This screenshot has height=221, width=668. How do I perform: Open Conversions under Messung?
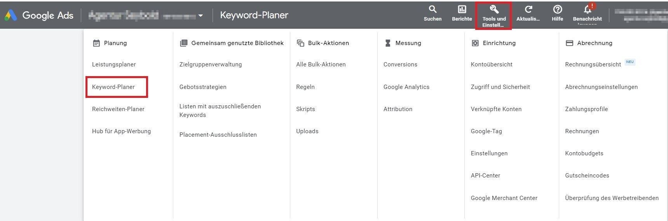(x=400, y=64)
